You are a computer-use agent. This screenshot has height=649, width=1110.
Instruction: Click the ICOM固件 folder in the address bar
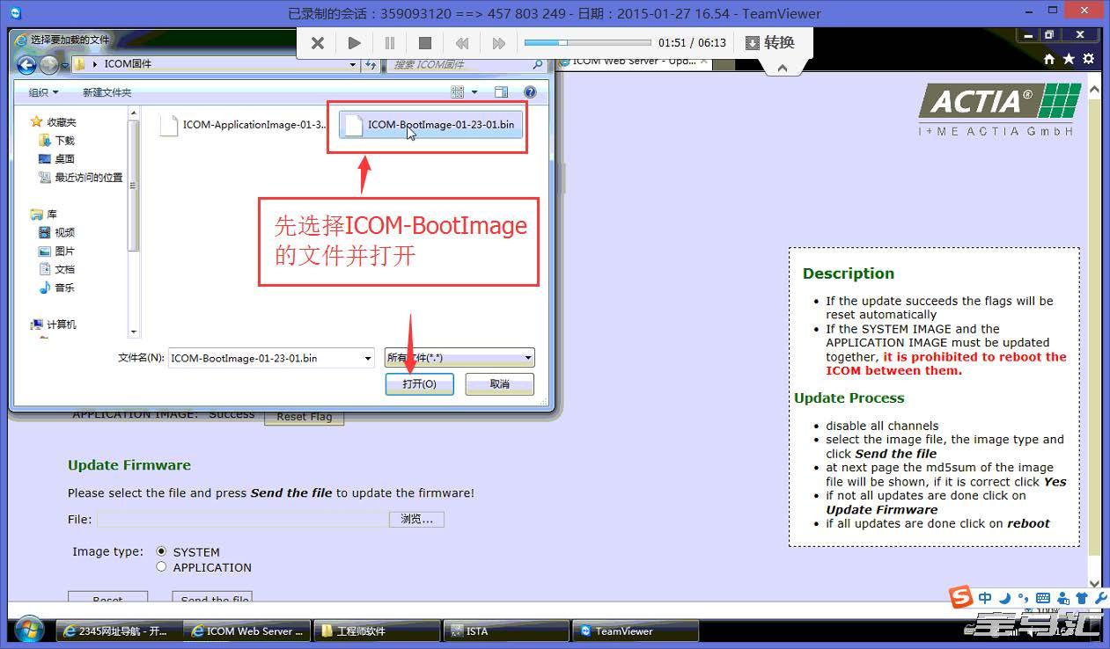129,64
